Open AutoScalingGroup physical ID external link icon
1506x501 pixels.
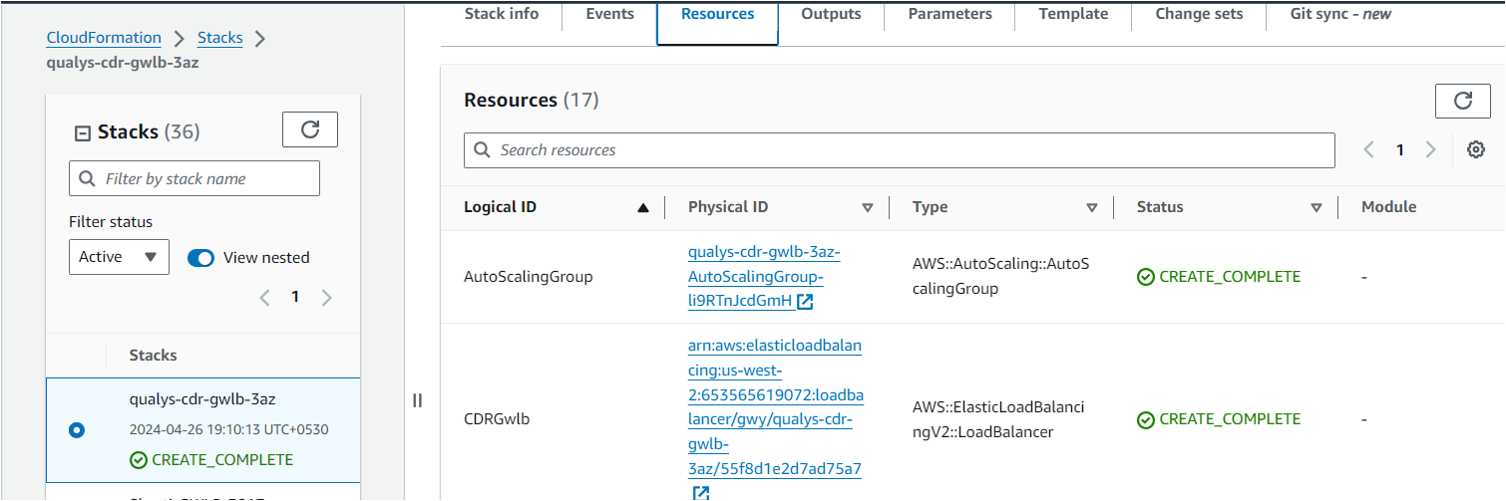pyautogui.click(x=805, y=301)
